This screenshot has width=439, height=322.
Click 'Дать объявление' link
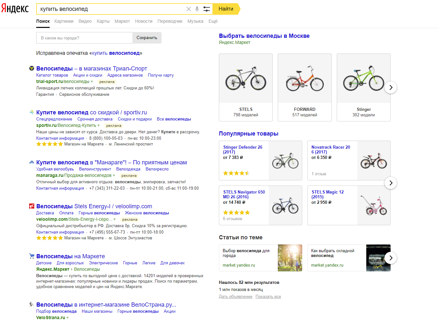pos(236,297)
